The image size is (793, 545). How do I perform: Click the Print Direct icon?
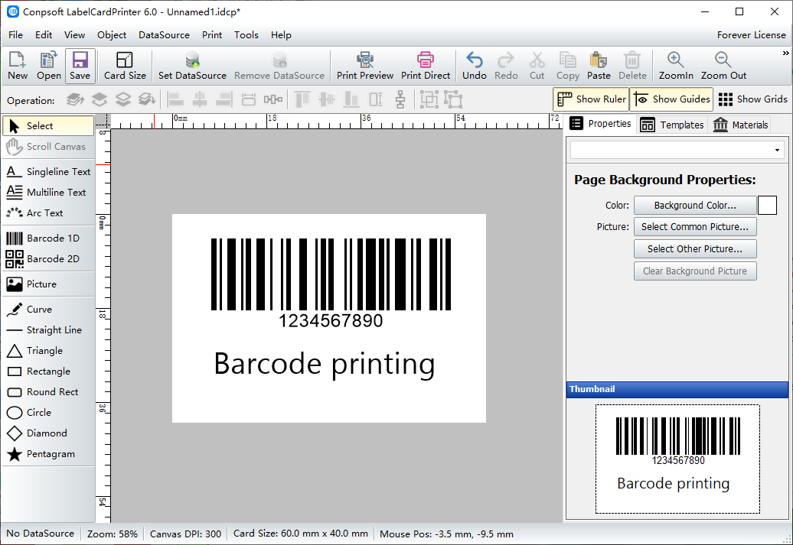coord(426,66)
